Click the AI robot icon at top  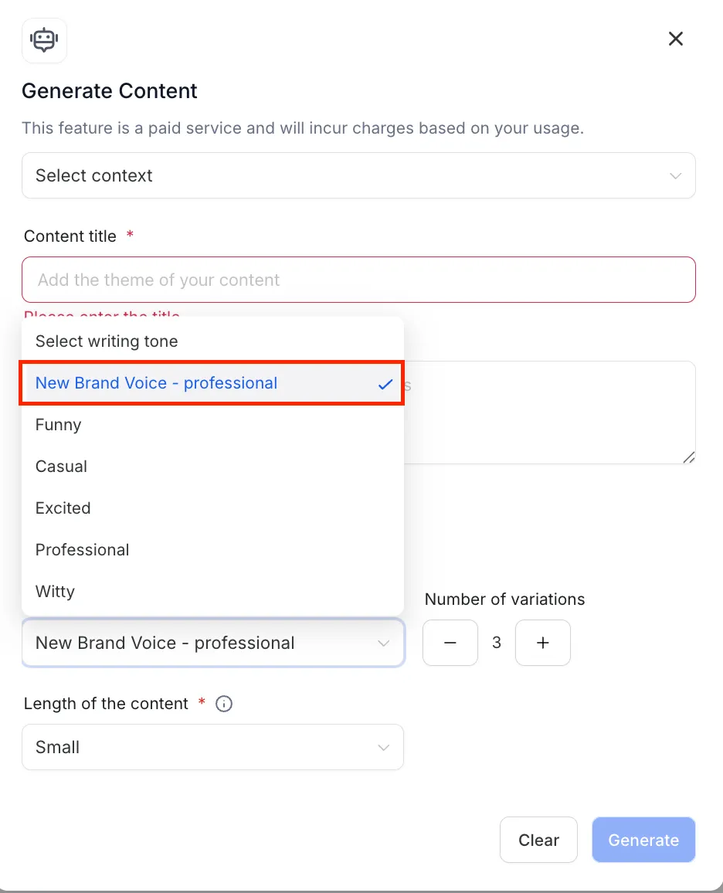tap(44, 40)
